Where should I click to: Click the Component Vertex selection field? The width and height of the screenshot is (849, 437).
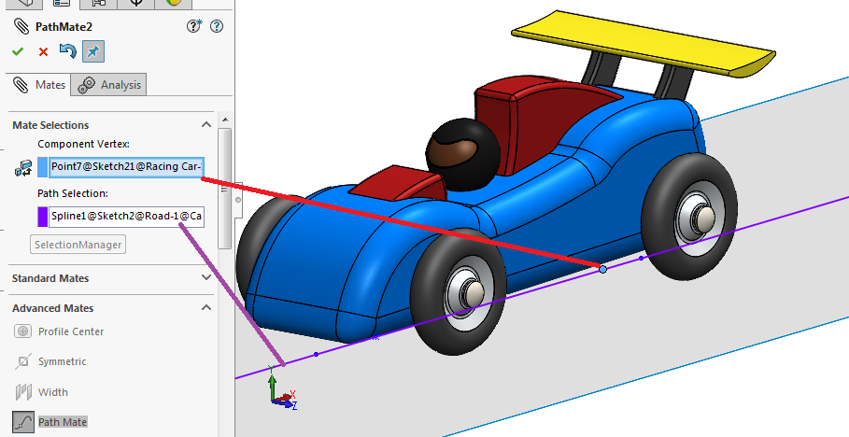tap(126, 167)
